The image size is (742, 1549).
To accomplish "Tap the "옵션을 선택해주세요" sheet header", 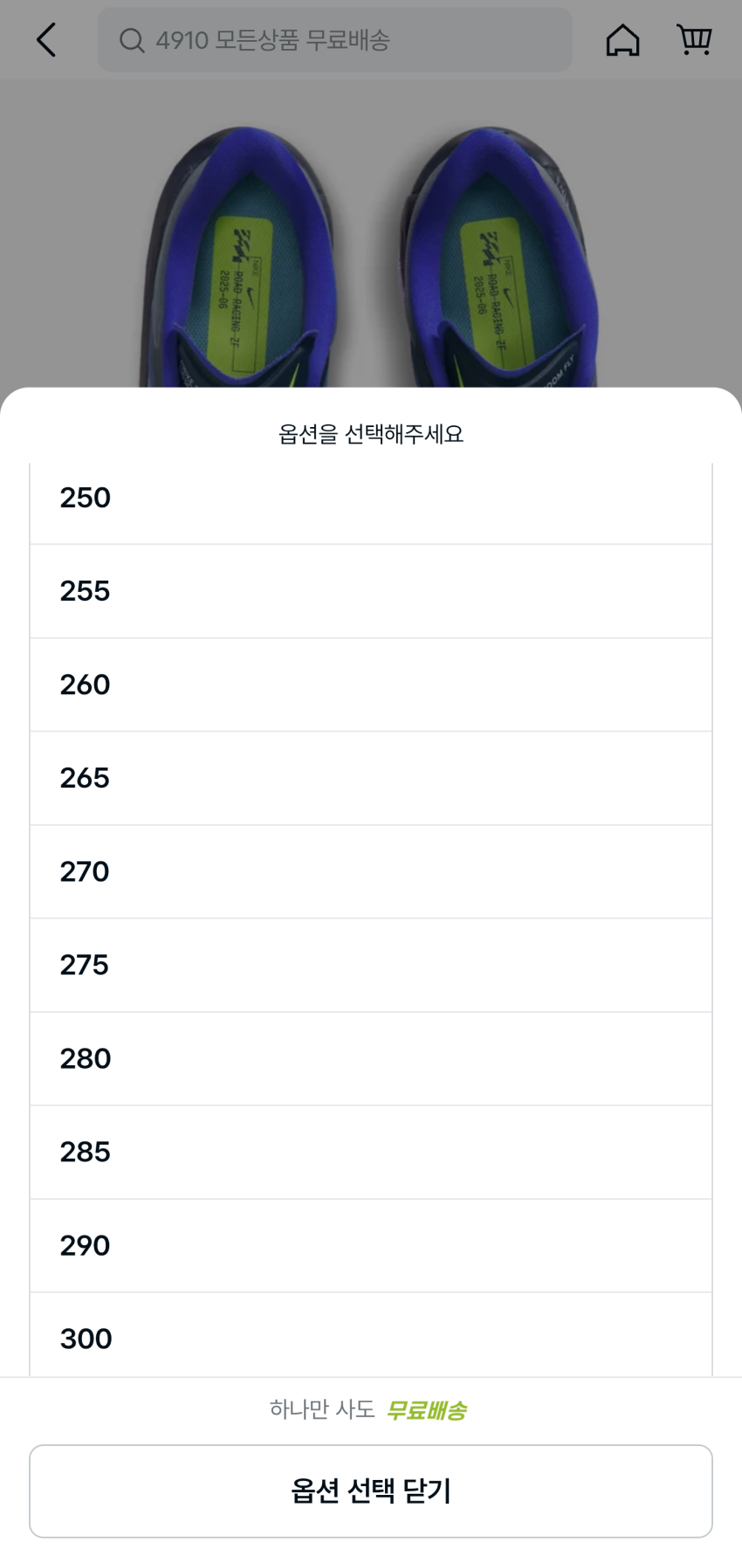I will (x=371, y=434).
